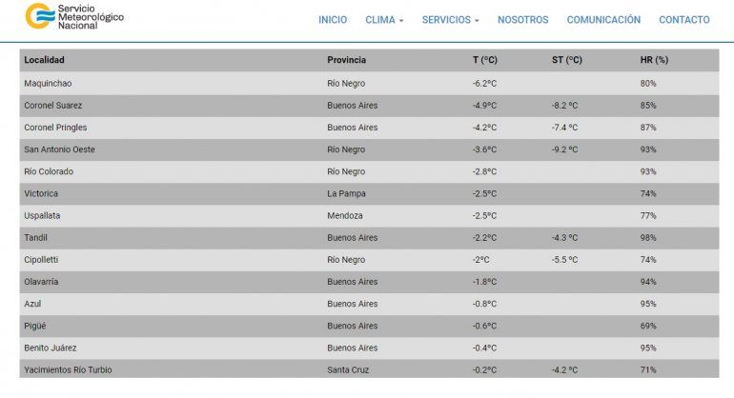Open the INICIO menu item
Viewport: 734px width, 398px height.
(x=333, y=20)
